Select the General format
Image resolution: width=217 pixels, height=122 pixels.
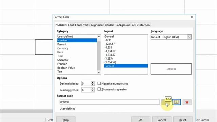click(126, 37)
